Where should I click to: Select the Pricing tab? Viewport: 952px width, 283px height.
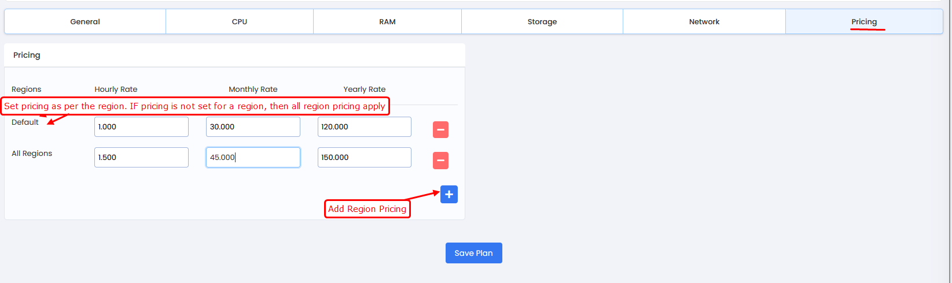tap(863, 22)
